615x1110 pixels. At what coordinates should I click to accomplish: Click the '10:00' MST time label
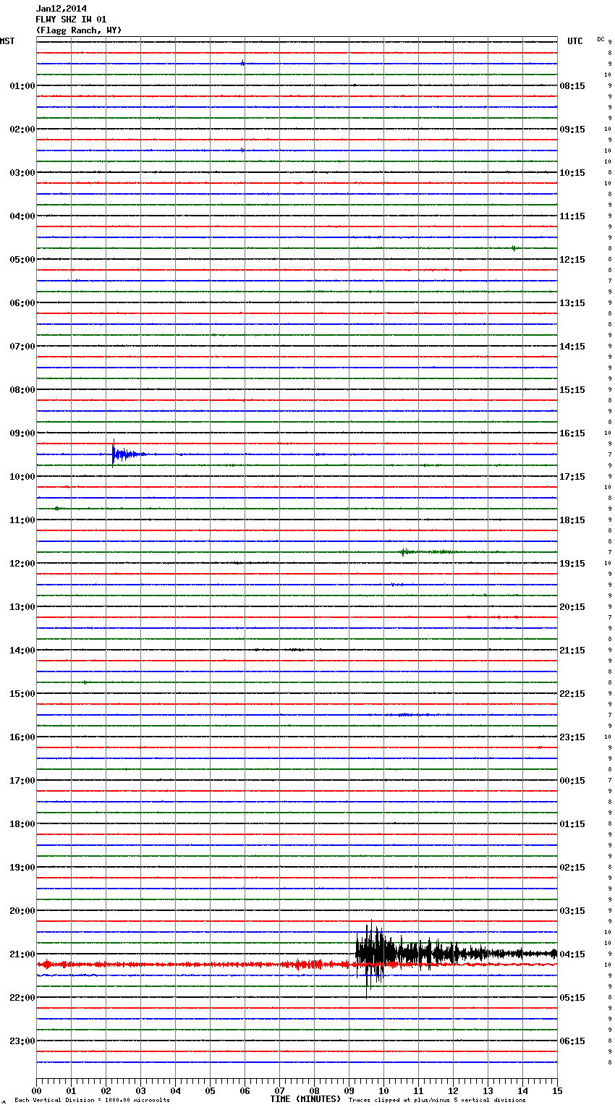(x=22, y=477)
